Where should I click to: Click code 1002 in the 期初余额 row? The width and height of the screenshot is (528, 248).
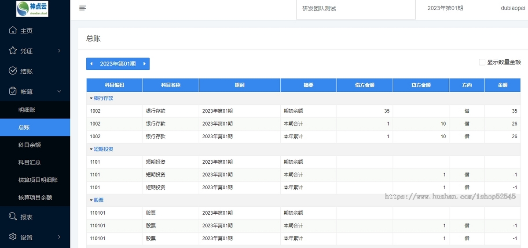coord(95,111)
